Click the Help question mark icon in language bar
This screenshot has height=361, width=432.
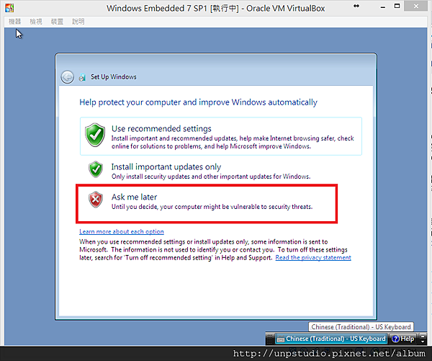coord(395,339)
